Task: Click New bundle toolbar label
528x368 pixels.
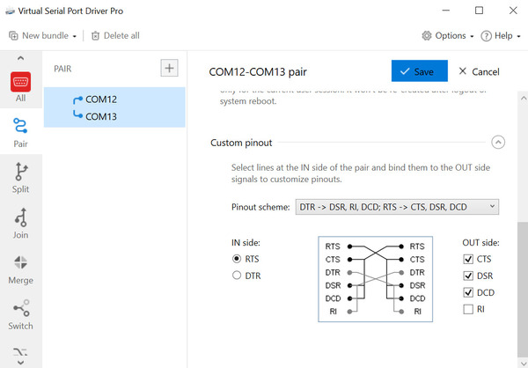Action: [45, 36]
